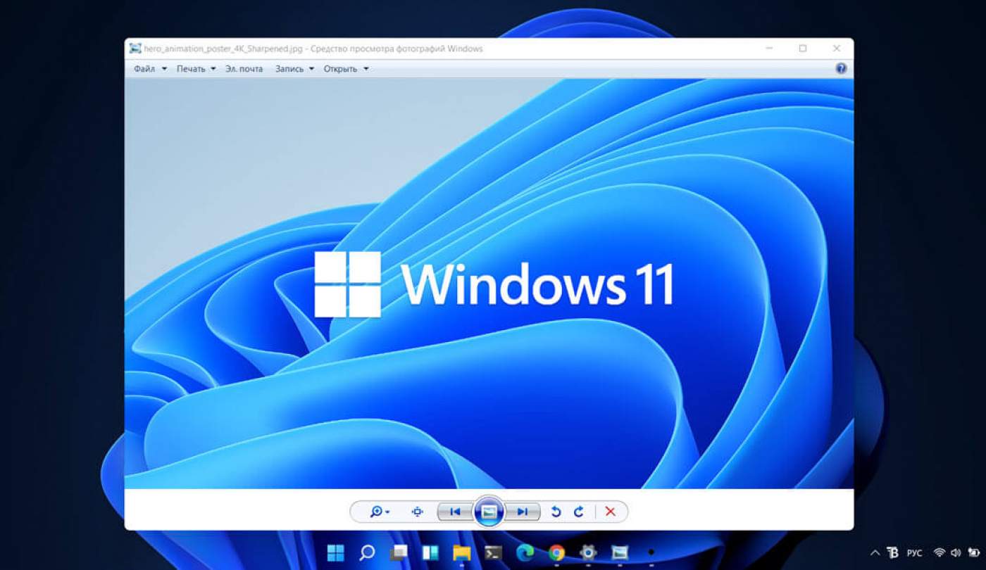Expand the Открыть dropdown menu
Screen dimensions: 986x570
tap(346, 69)
